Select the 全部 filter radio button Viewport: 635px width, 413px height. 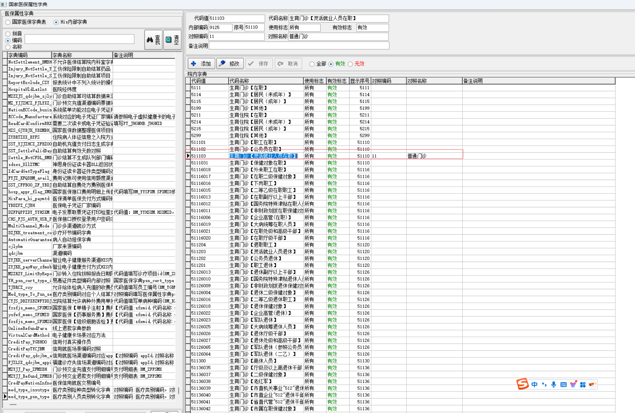(x=312, y=64)
